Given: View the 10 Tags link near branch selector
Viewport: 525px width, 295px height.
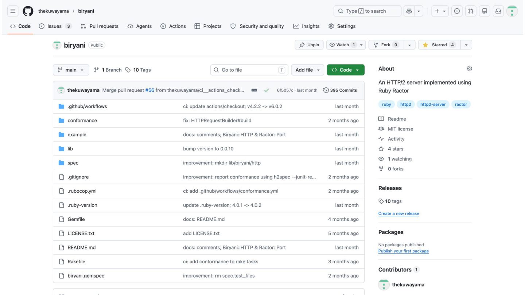Looking at the screenshot, I should (x=138, y=70).
